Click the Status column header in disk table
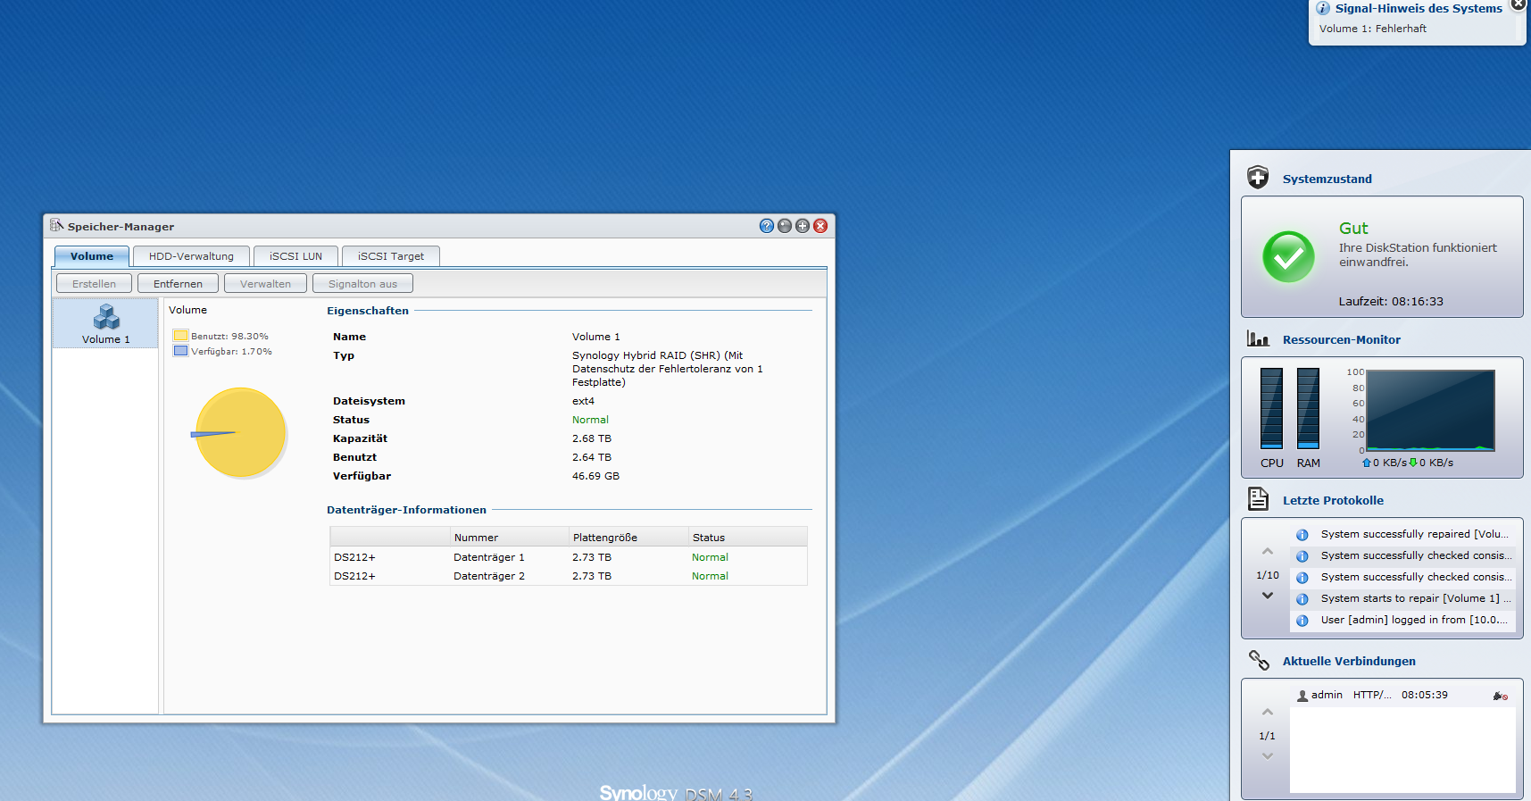 pos(748,537)
